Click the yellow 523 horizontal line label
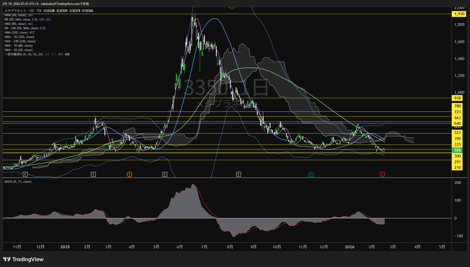The height and width of the screenshot is (267, 470). 457,133
